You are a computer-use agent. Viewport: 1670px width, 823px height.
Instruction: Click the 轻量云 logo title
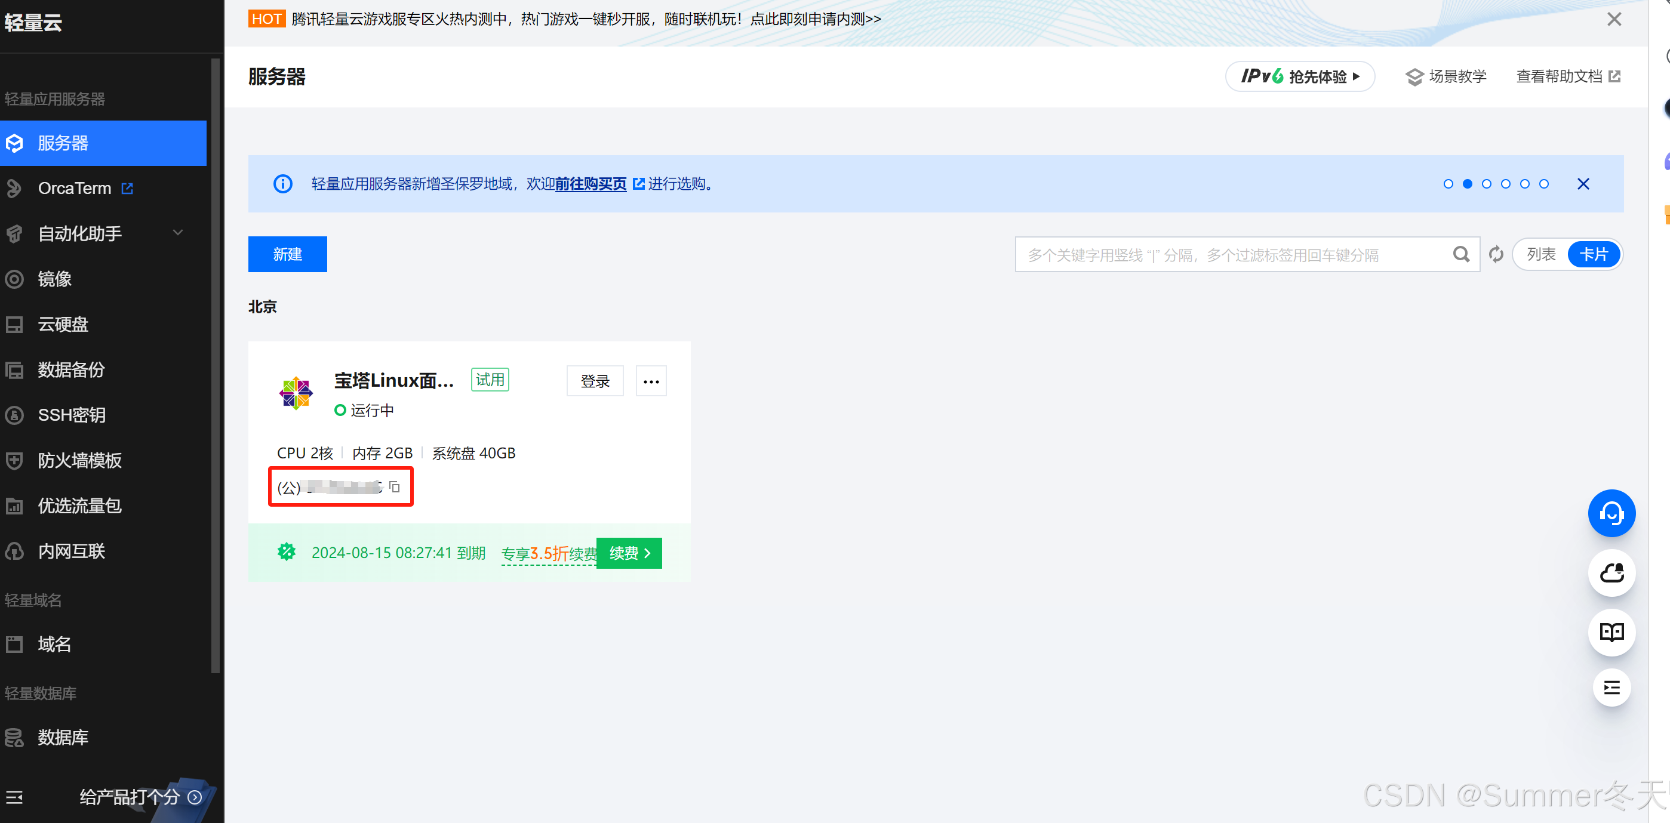(x=33, y=23)
